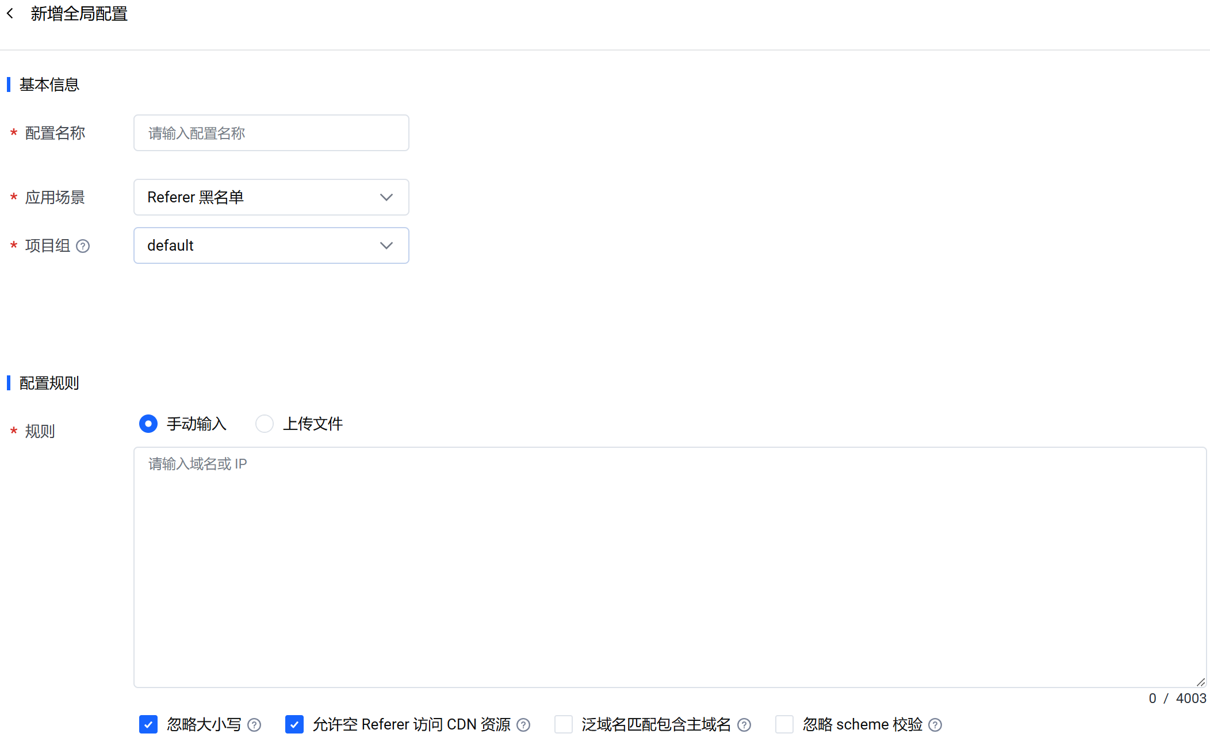Click help icon beside 泛域名匹配包含主域名
Screen dimensions: 1210x745
744,725
